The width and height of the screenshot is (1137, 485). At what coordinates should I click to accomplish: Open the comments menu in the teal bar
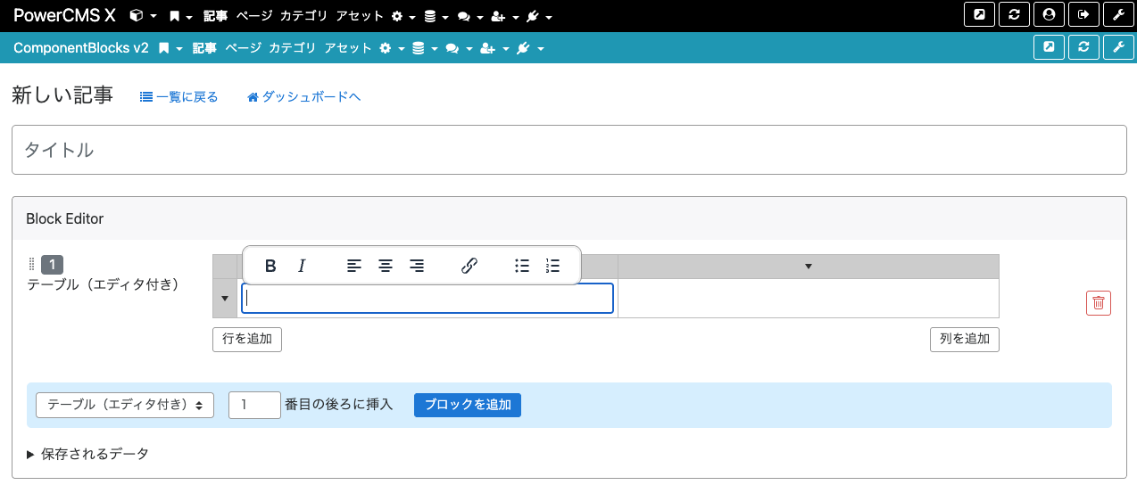tap(458, 48)
